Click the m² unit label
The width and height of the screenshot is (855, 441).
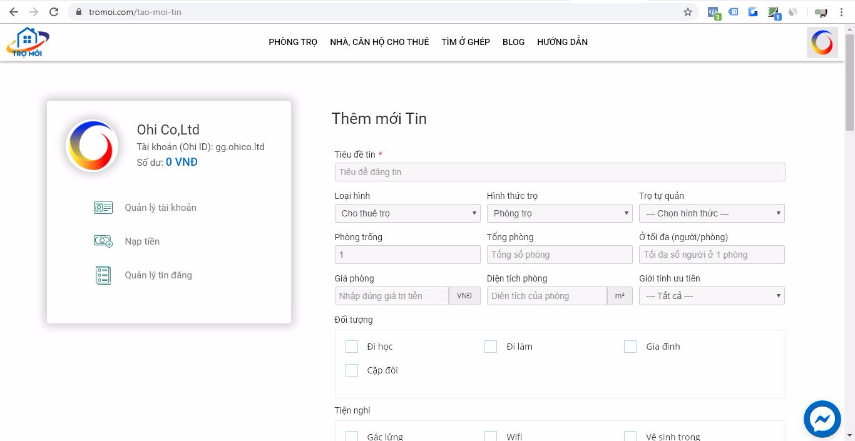point(620,296)
